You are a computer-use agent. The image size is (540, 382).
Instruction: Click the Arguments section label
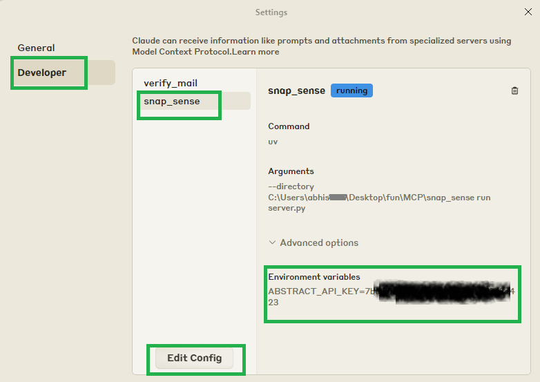click(291, 171)
